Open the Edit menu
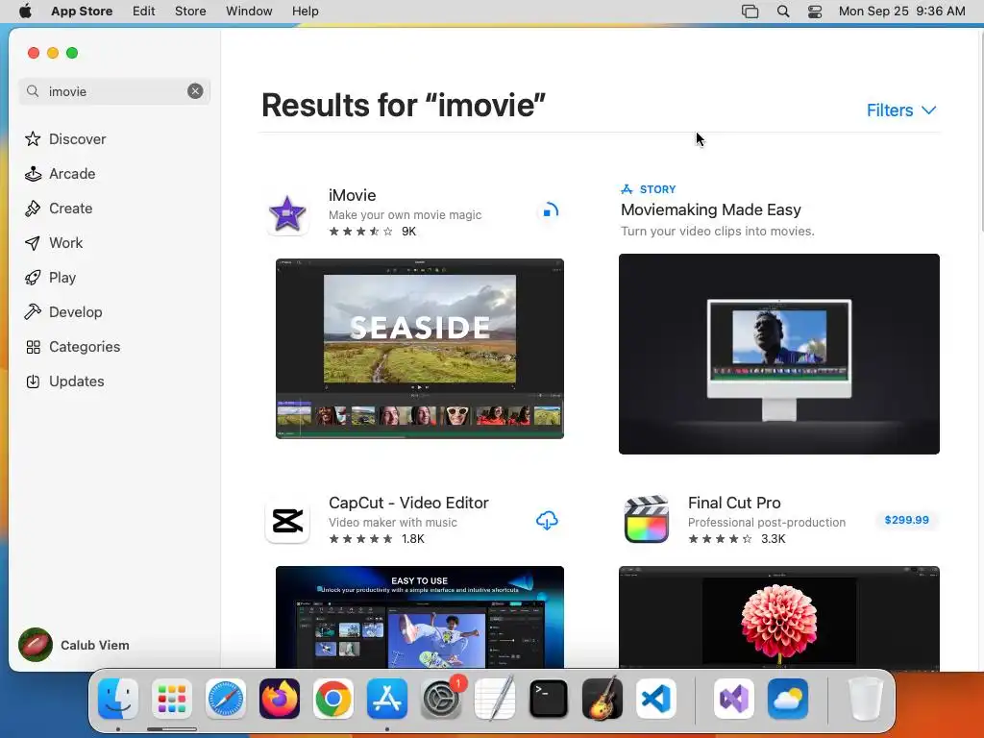The width and height of the screenshot is (984, 738). tap(144, 12)
